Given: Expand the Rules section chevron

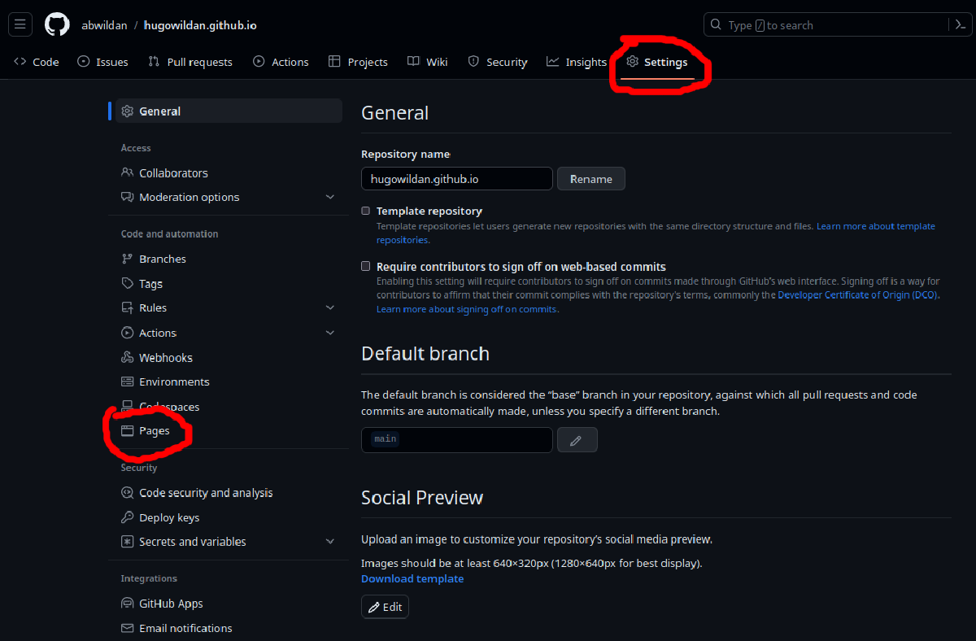Looking at the screenshot, I should coord(330,307).
